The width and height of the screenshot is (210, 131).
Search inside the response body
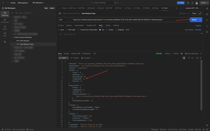(x=192, y=58)
